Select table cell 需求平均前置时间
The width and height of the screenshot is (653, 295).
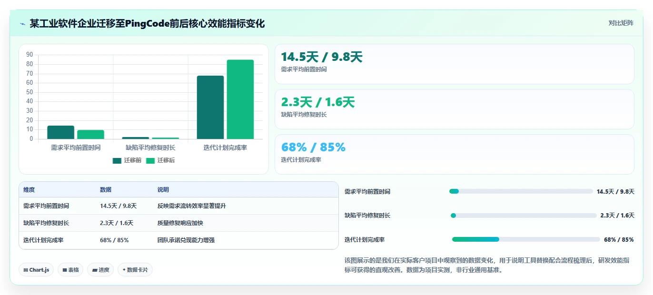pyautogui.click(x=46, y=206)
